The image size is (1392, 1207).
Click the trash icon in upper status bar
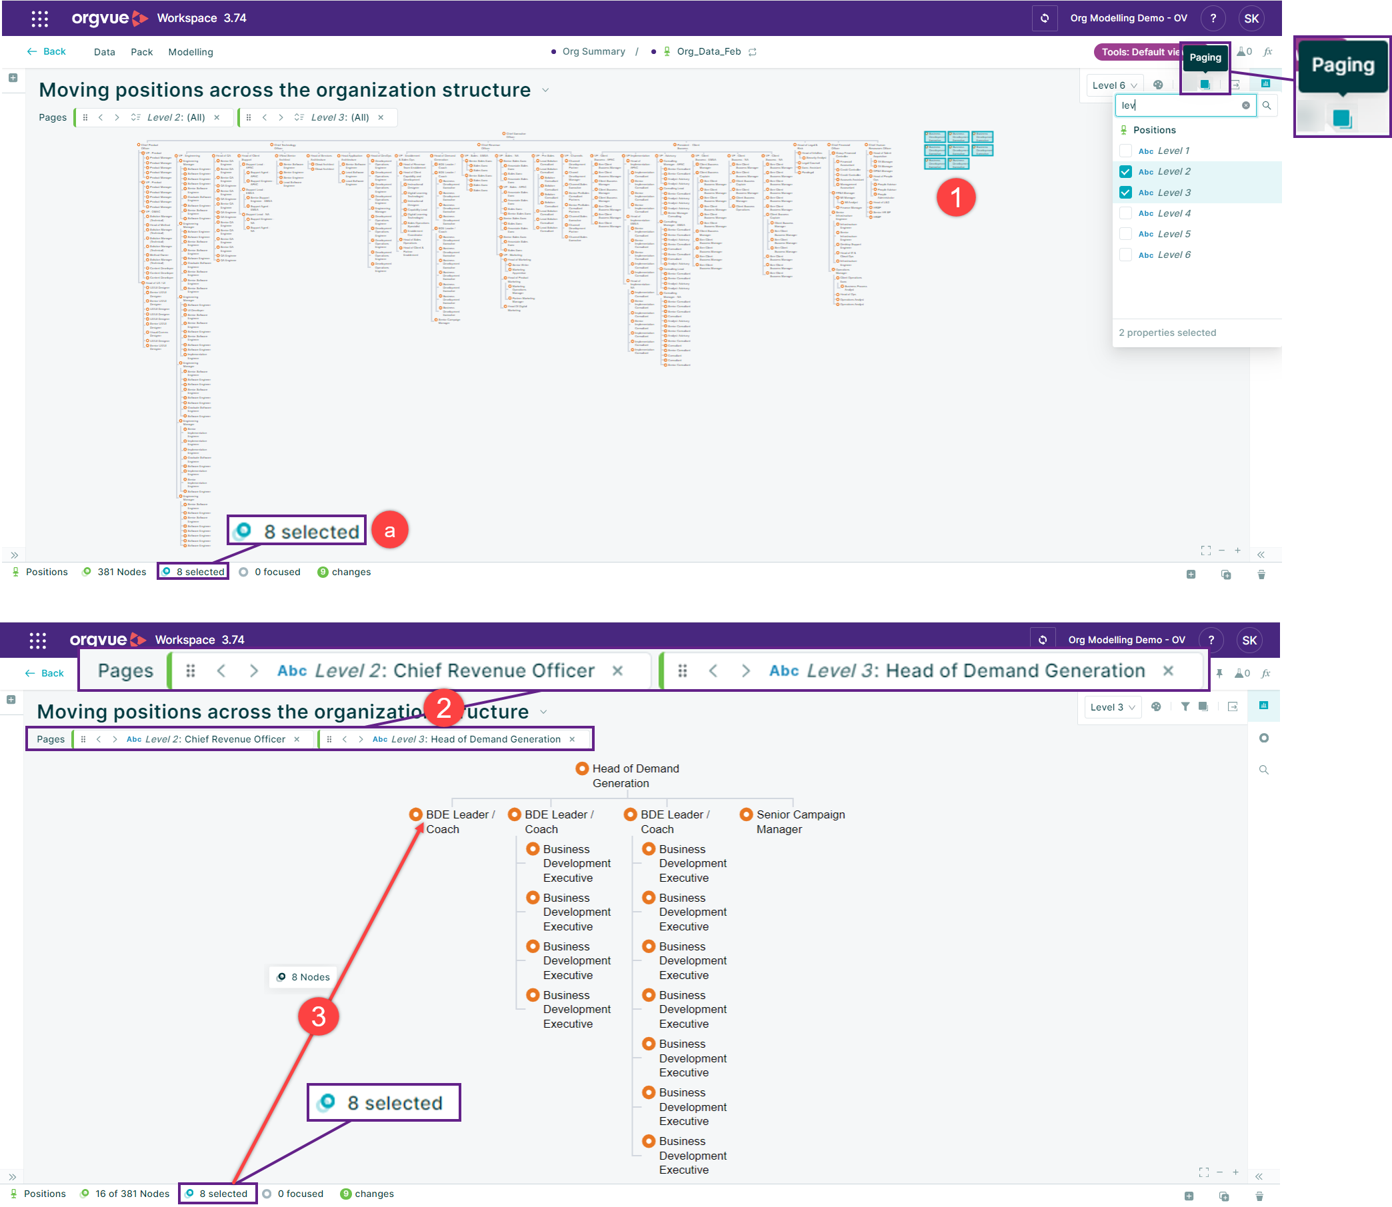coord(1261,575)
